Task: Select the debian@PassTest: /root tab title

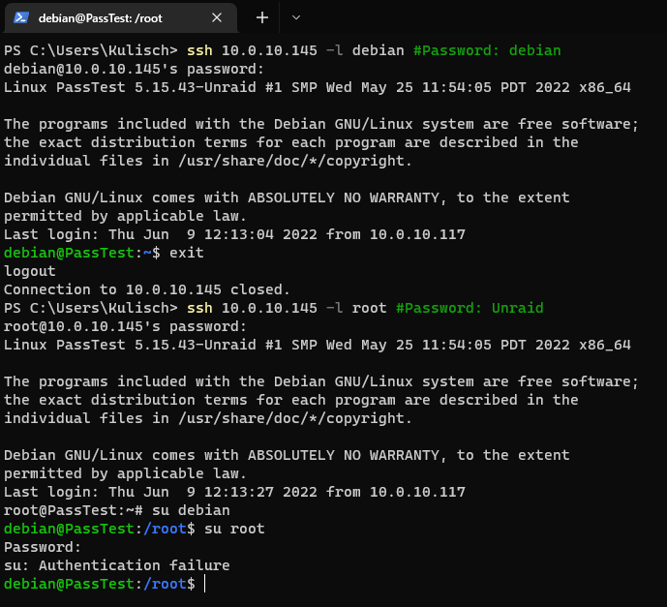Action: pyautogui.click(x=101, y=18)
